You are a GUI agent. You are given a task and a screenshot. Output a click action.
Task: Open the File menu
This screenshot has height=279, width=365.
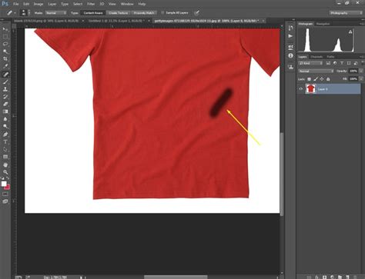click(x=16, y=4)
